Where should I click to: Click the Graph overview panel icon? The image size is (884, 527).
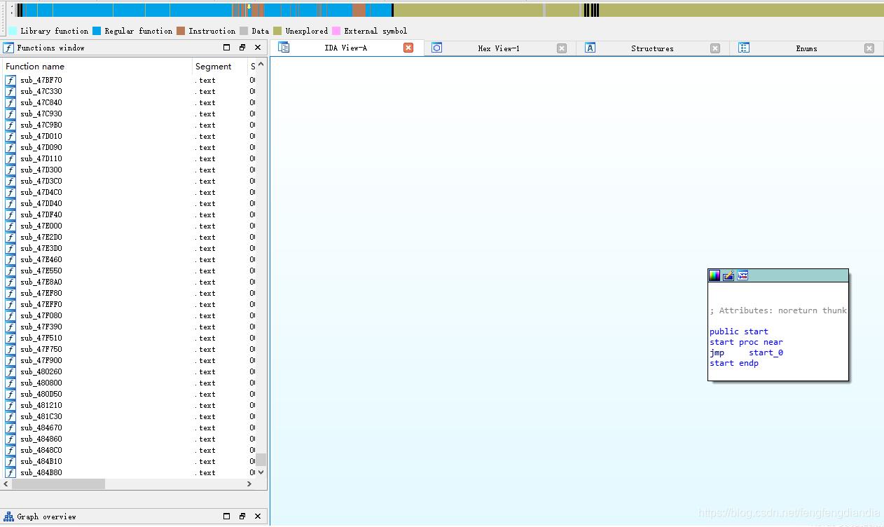[9, 516]
